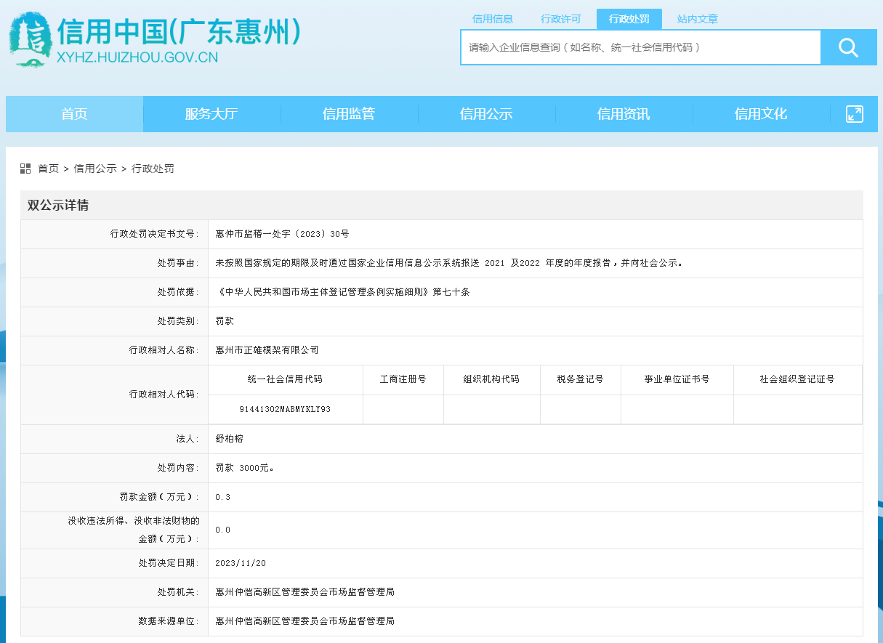The width and height of the screenshot is (883, 643).
Task: Click the fullscreen expand icon in navbar
Action: tap(855, 114)
